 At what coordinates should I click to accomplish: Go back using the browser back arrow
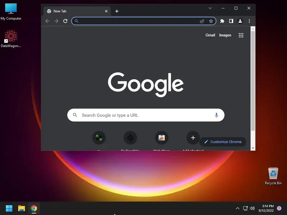47,21
